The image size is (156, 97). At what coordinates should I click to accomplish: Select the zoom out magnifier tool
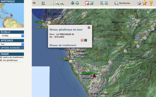[62, 3]
